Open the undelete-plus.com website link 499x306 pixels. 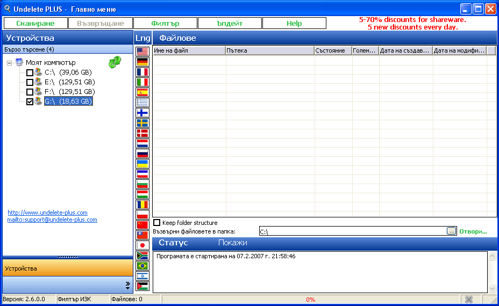(47, 213)
